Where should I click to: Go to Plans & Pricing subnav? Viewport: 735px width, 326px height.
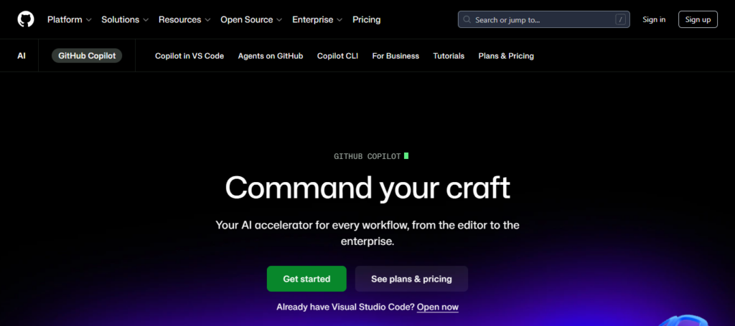[x=506, y=56]
